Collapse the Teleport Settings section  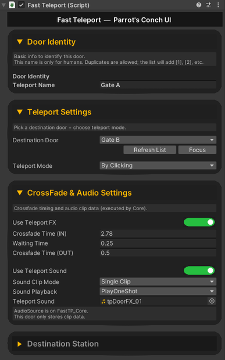click(x=20, y=112)
